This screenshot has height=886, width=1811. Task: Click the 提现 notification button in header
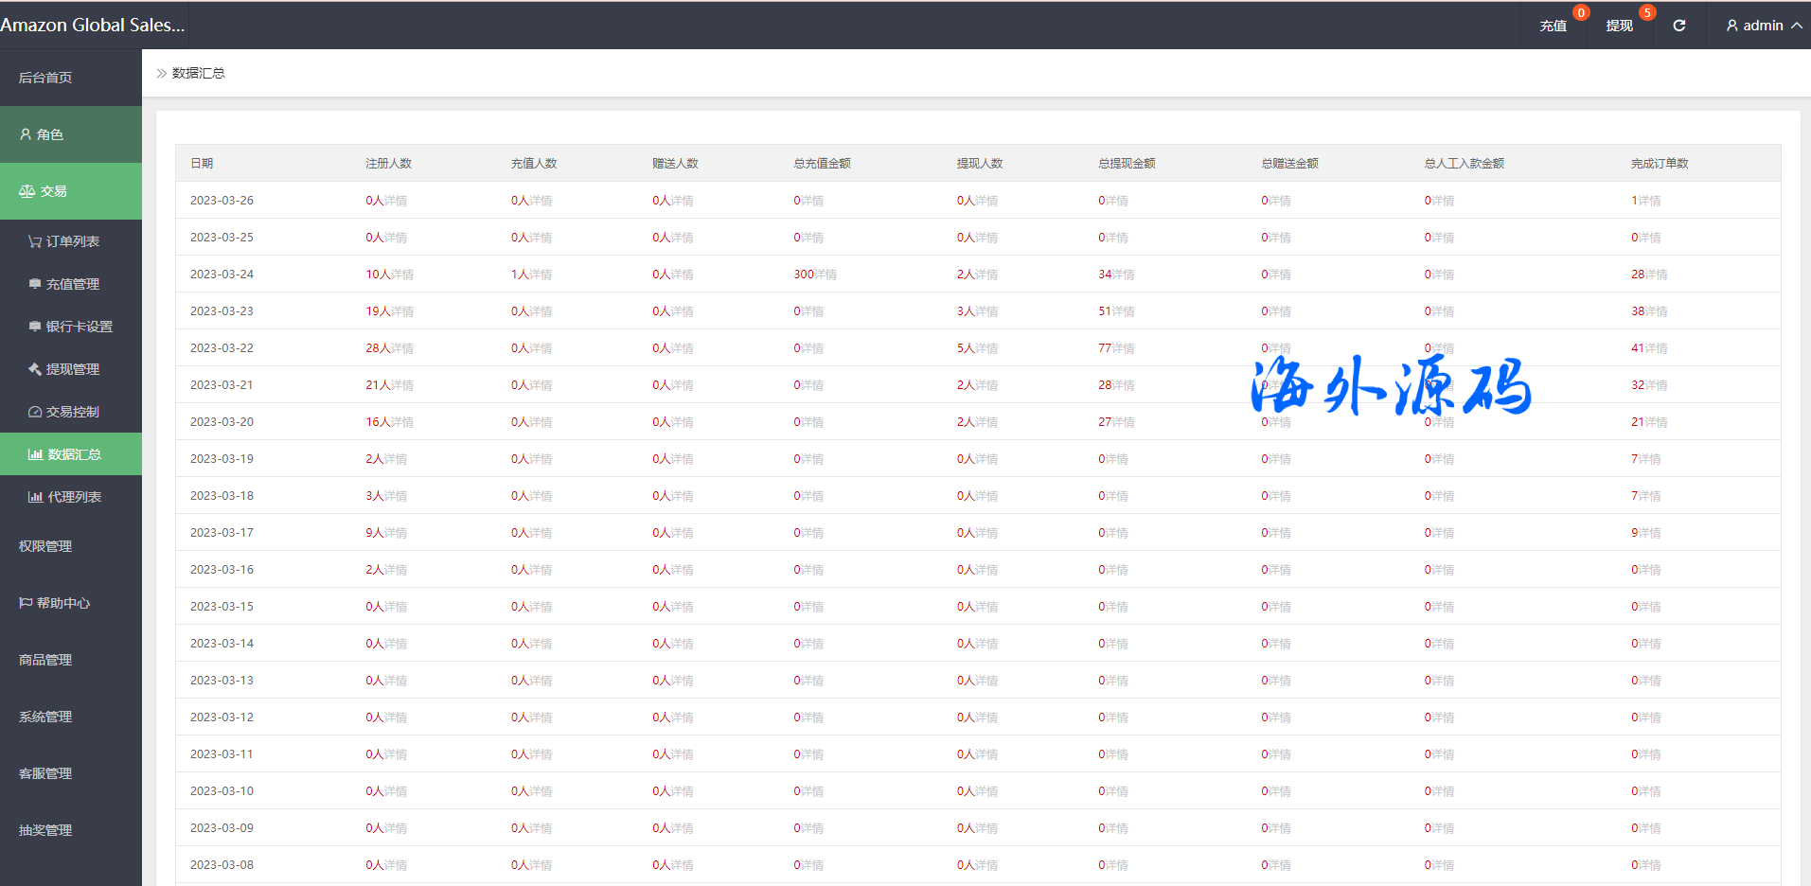(1619, 26)
